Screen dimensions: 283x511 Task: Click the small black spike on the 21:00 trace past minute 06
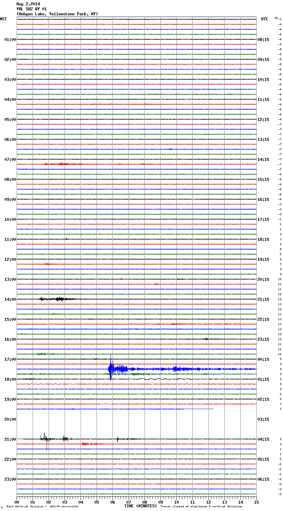point(118,439)
